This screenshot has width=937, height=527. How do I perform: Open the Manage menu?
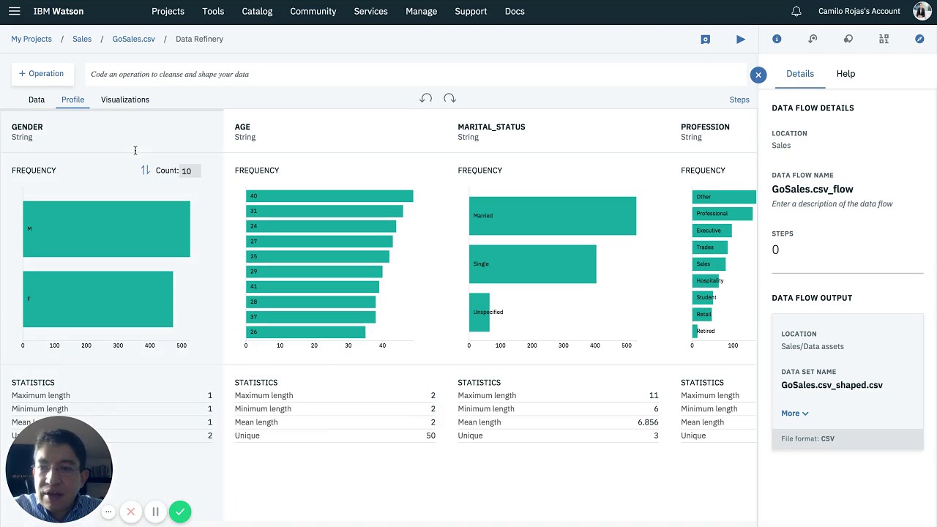click(421, 11)
